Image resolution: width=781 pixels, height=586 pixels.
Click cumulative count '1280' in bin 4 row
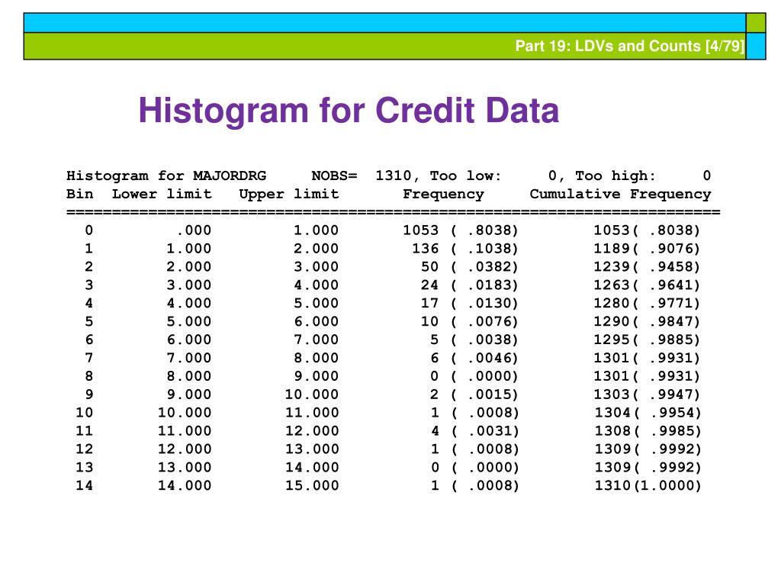coord(612,303)
